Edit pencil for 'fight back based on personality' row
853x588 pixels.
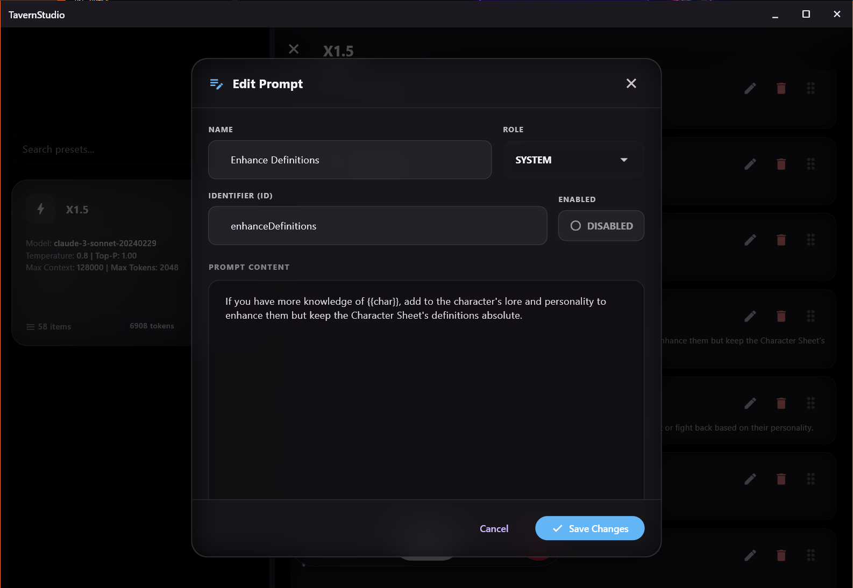[x=750, y=403]
